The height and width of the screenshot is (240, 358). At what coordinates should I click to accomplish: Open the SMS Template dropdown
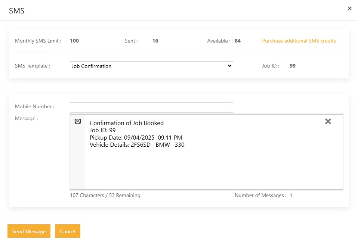coord(151,66)
